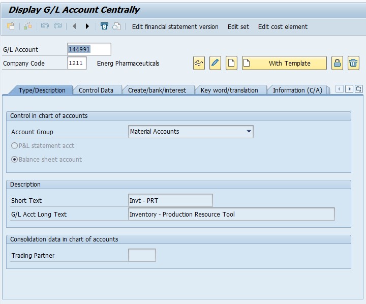
Task: Click the padlock Block button
Action: click(x=337, y=63)
